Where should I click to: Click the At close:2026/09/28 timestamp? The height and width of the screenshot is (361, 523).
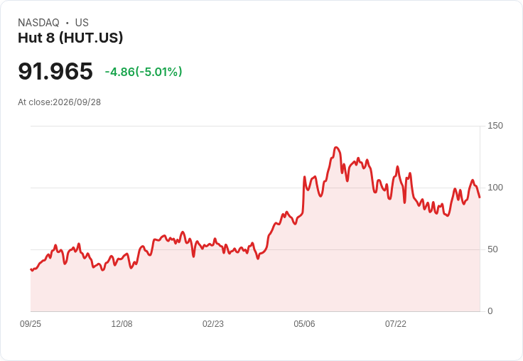pos(60,102)
